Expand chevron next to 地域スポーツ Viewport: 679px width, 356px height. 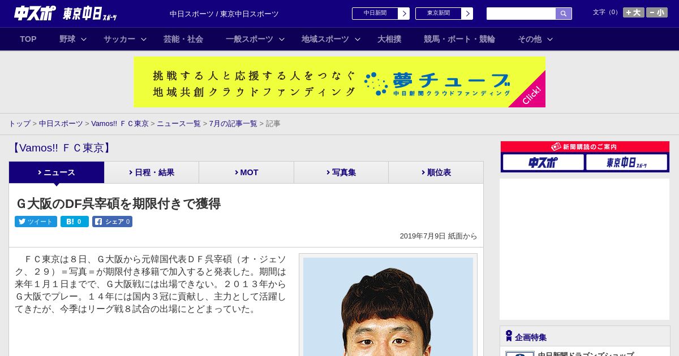click(358, 39)
